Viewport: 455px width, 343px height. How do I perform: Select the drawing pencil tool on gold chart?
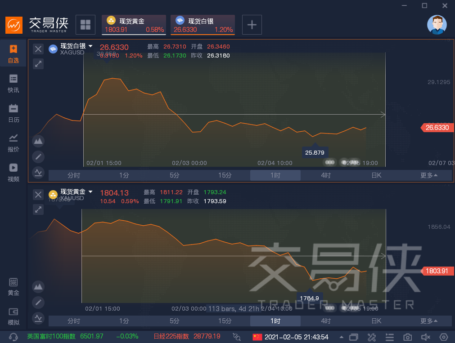click(x=38, y=303)
